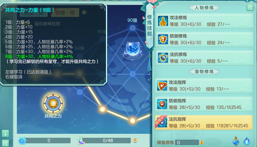The image size is (257, 147).
Task: Click the 共鸣之力 golden orb icon
Action: [53, 103]
